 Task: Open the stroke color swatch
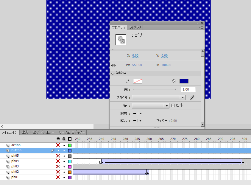point(138,81)
